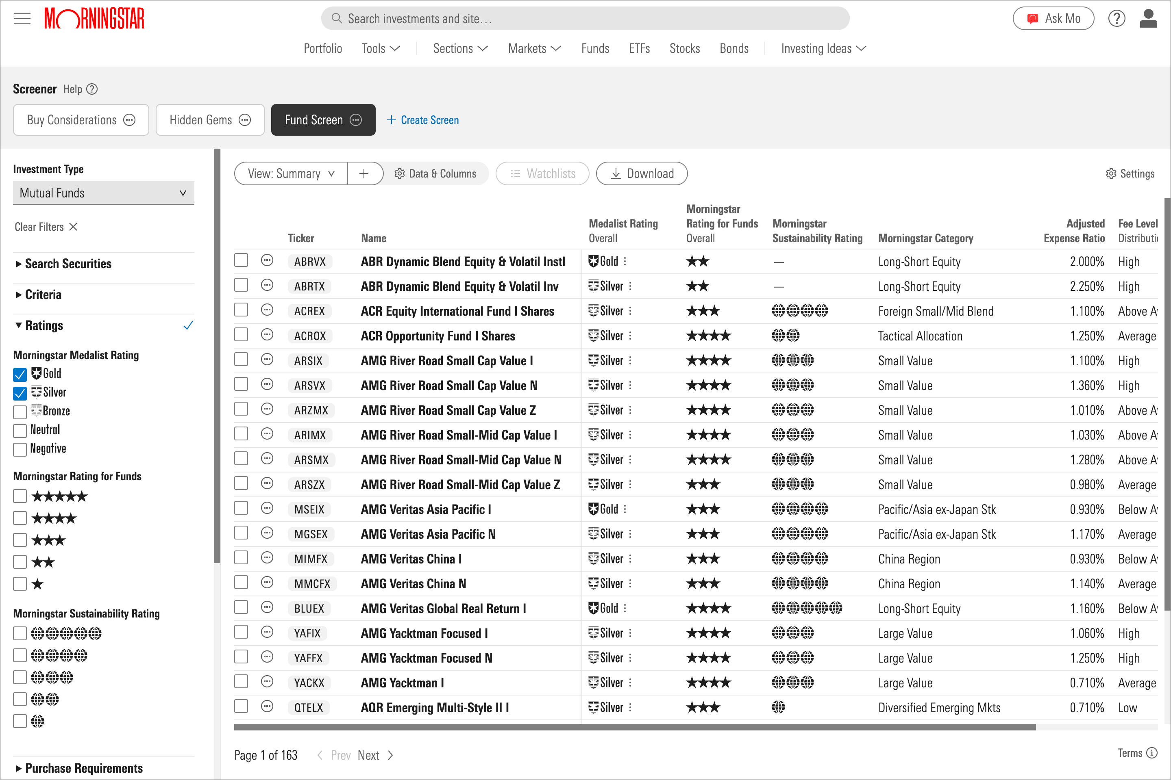1171x780 pixels.
Task: Check the five-globe sustainability filter
Action: tap(20, 633)
